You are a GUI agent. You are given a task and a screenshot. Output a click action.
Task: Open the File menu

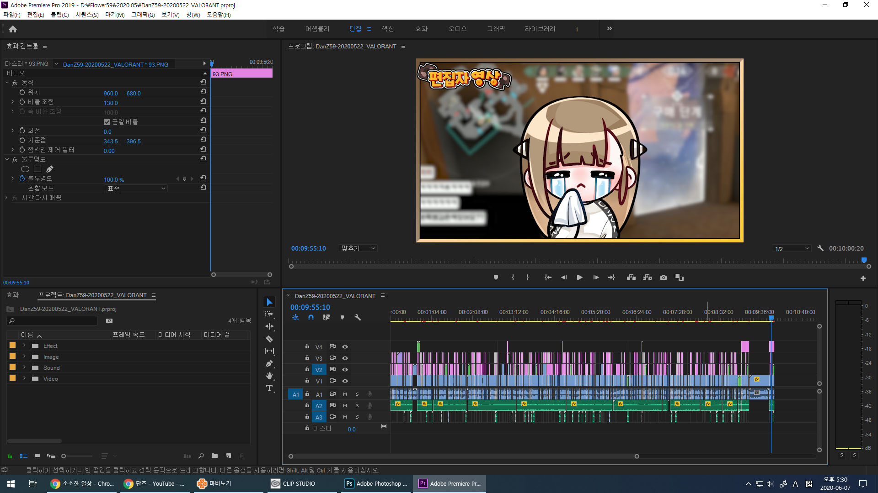[x=12, y=15]
